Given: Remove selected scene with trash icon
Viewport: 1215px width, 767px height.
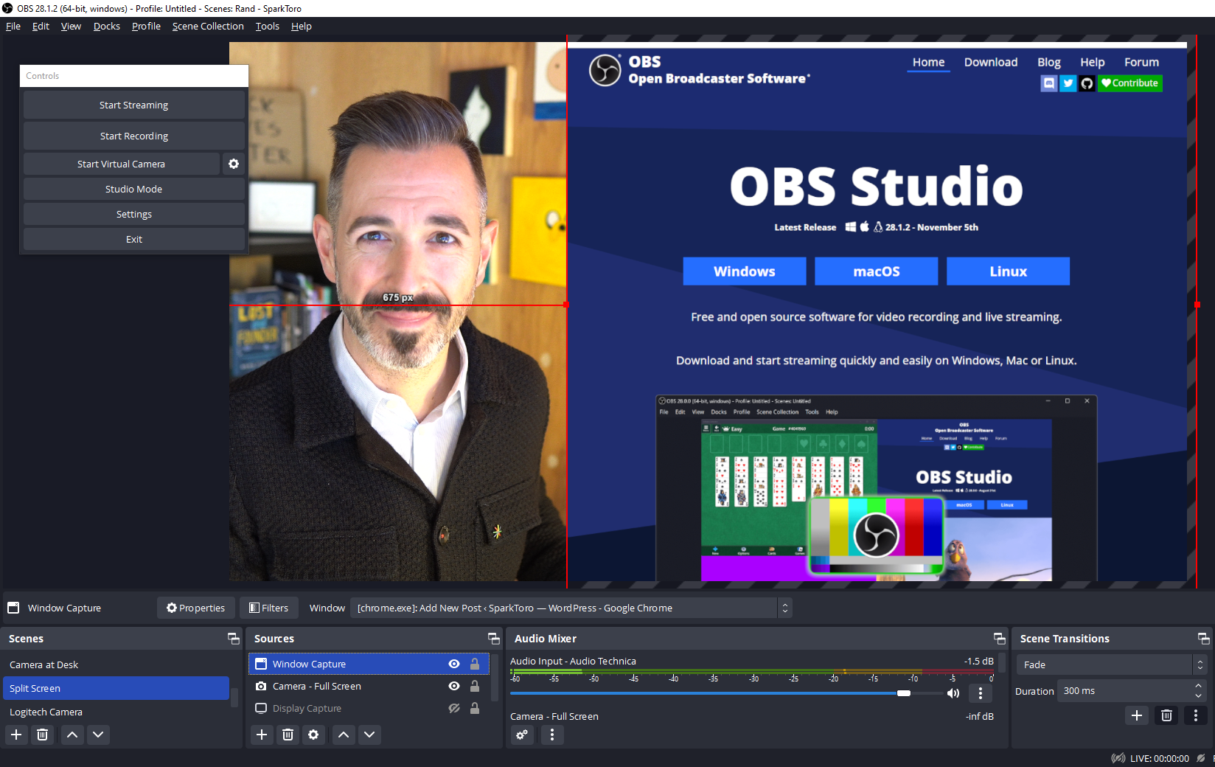Looking at the screenshot, I should [x=43, y=735].
